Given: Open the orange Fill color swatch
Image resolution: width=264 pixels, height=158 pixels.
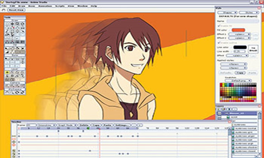Looking at the screenshot, I should click(238, 30).
